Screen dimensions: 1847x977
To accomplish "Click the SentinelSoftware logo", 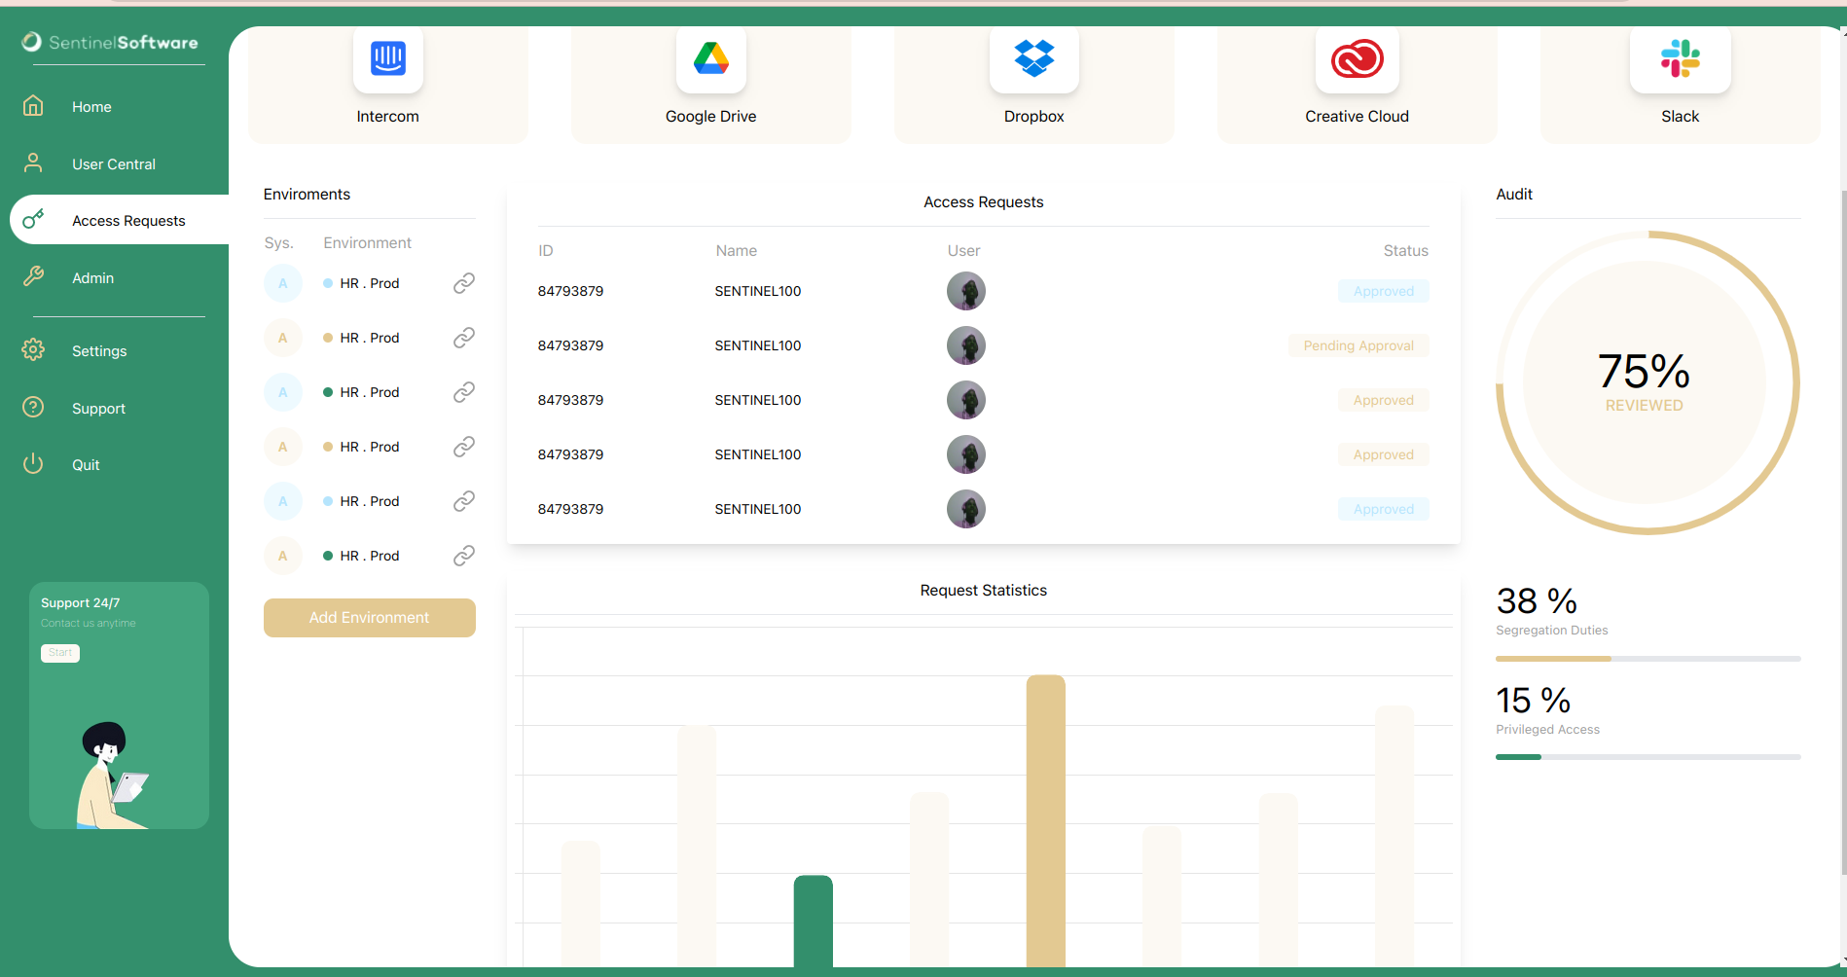I will pos(110,42).
